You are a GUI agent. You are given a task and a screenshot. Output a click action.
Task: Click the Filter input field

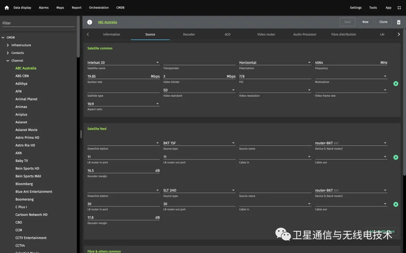coord(38,23)
